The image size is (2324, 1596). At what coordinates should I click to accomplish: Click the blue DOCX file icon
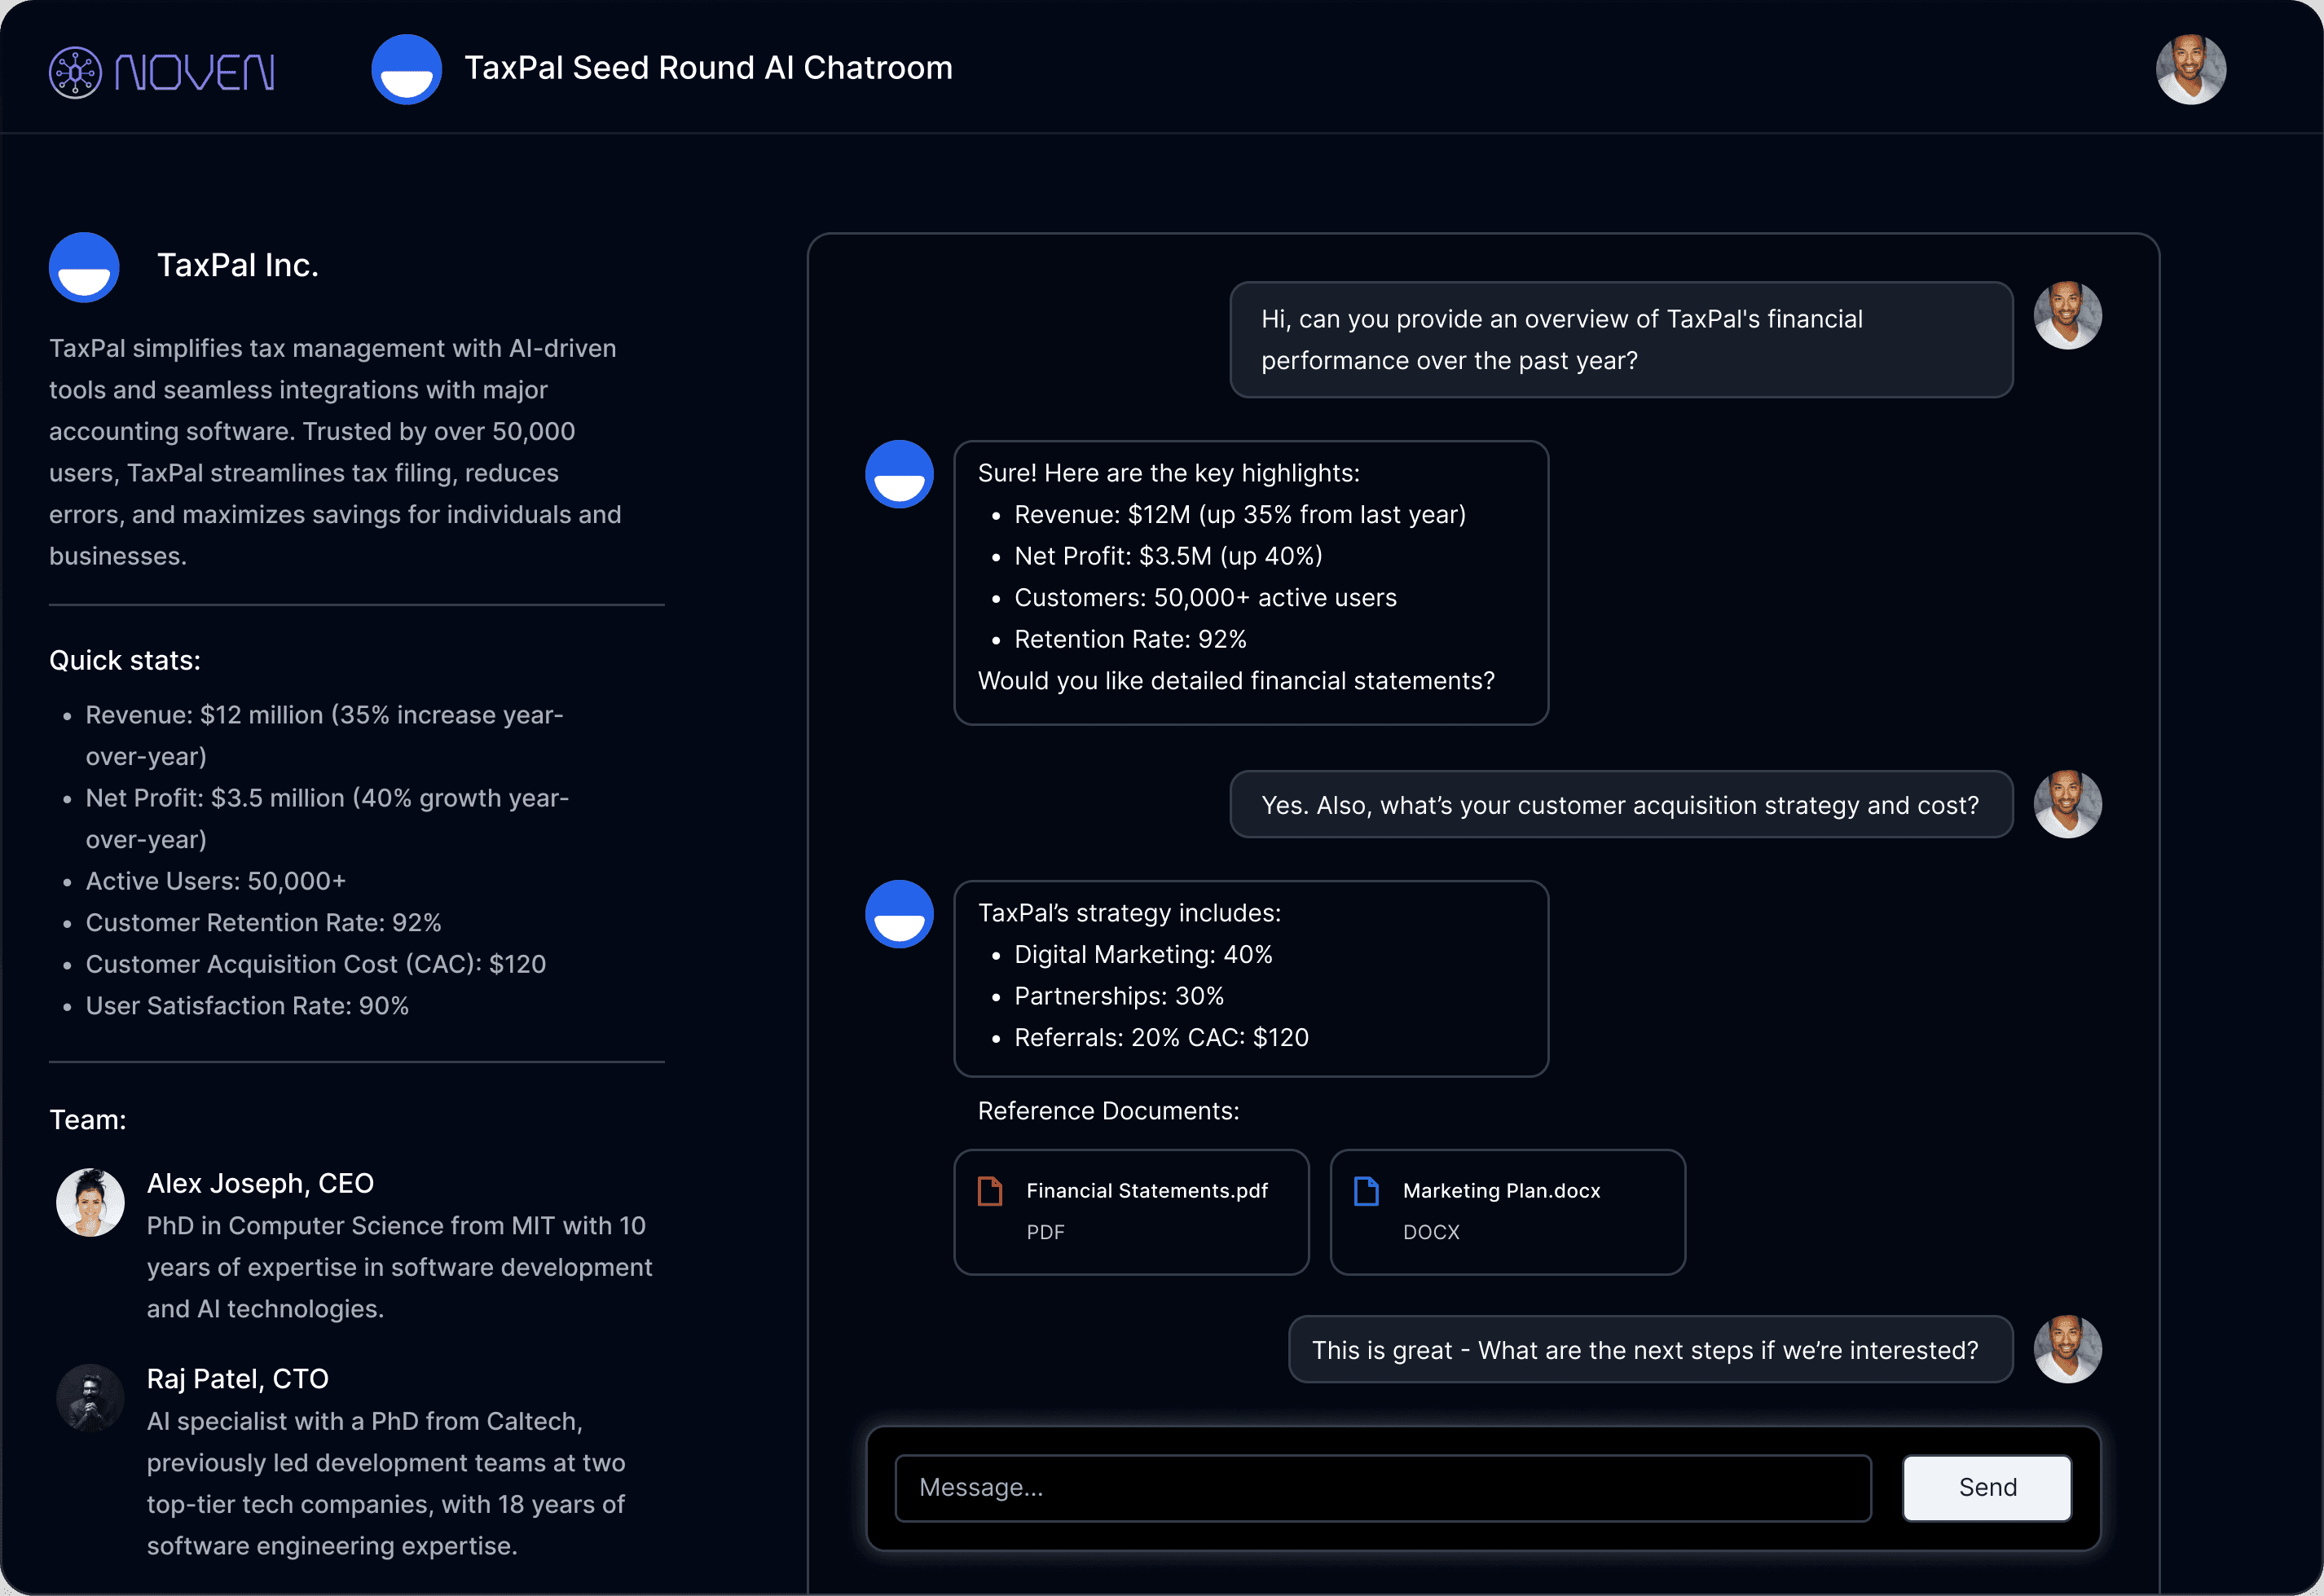click(x=1366, y=1191)
